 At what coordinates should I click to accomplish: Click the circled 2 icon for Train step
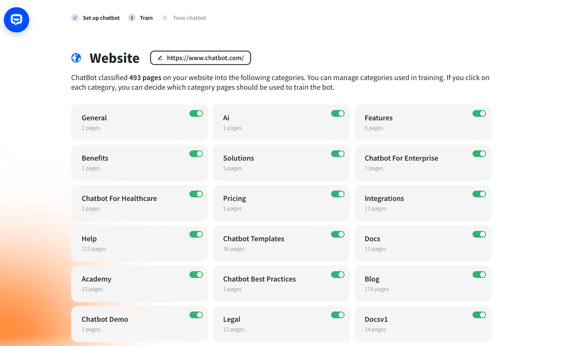pos(131,18)
